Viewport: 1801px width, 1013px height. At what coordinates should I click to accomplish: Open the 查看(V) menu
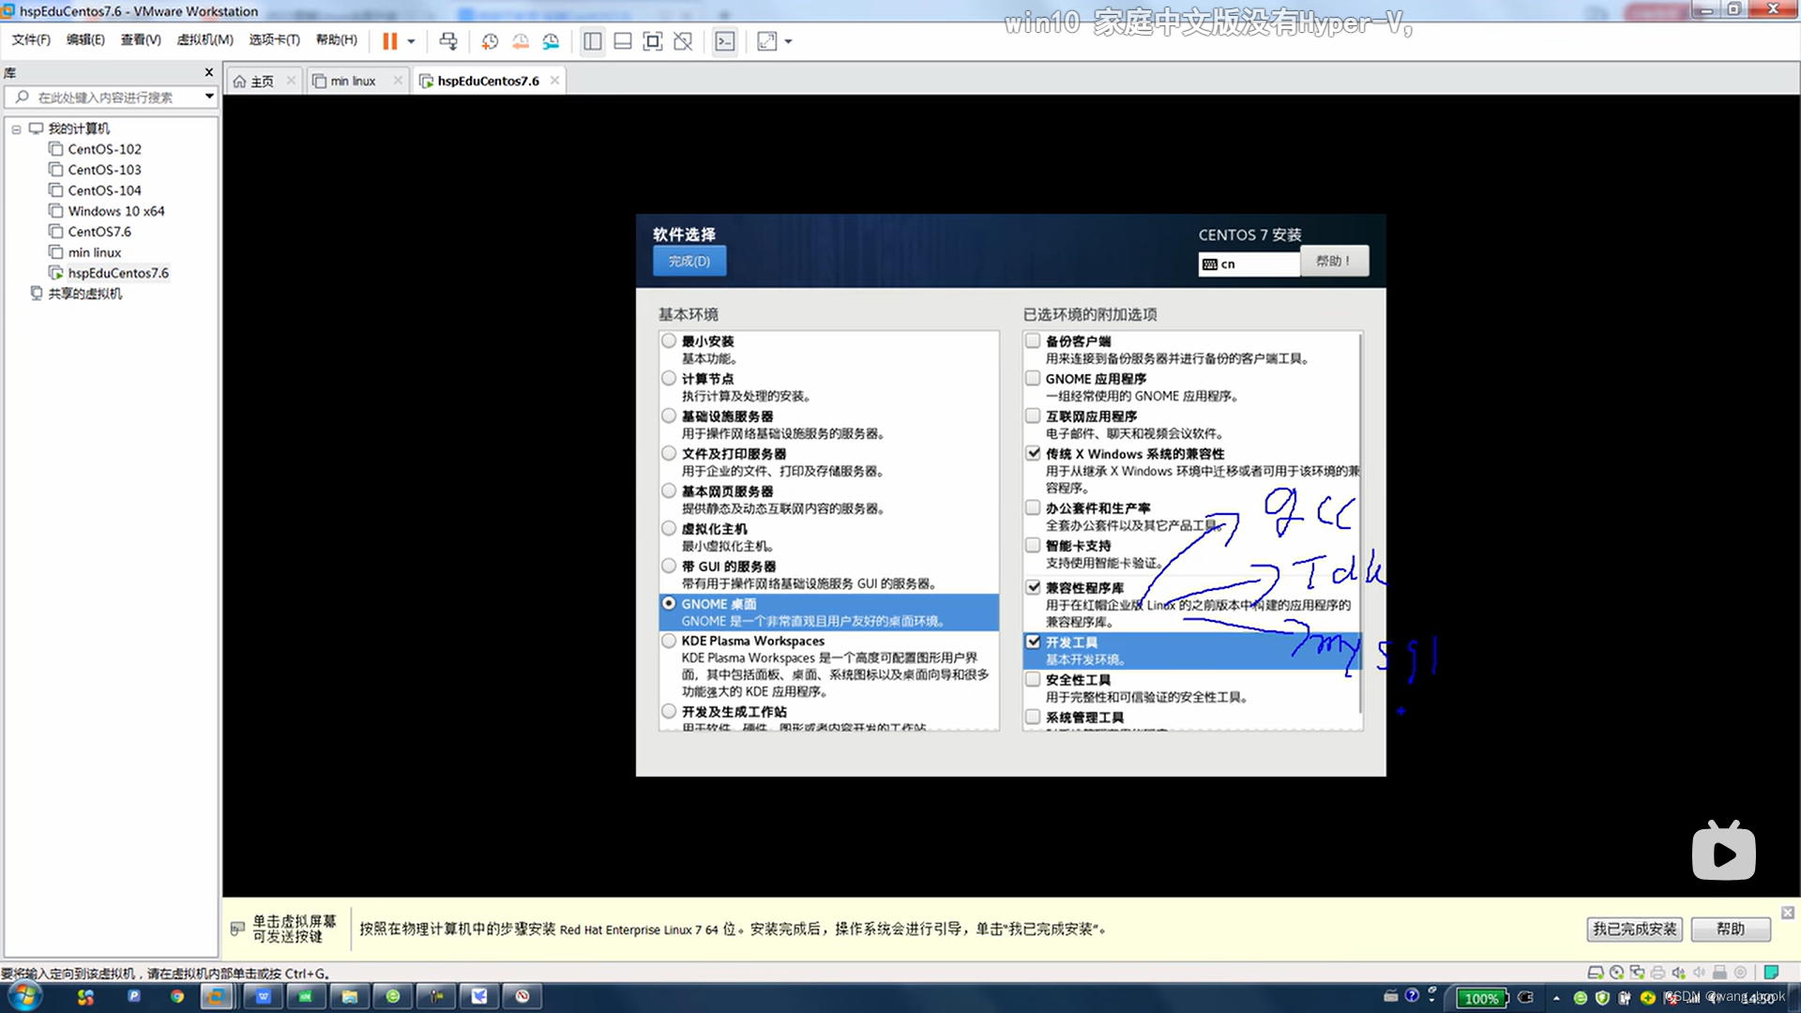coord(141,40)
